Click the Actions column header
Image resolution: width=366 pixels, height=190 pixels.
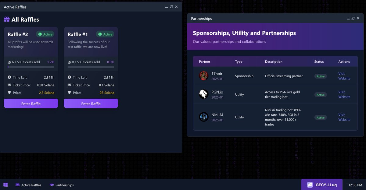click(344, 62)
